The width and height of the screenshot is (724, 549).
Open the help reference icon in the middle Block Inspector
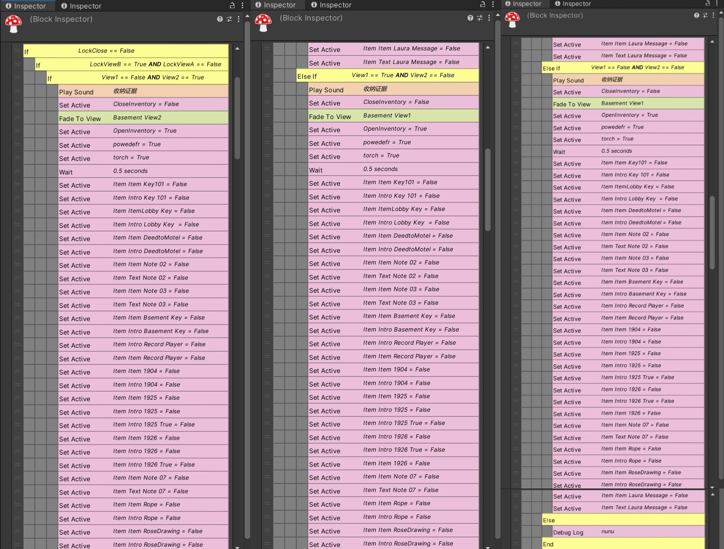[470, 18]
